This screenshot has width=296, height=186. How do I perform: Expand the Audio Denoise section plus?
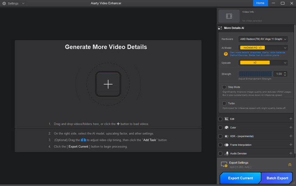pos(291,153)
